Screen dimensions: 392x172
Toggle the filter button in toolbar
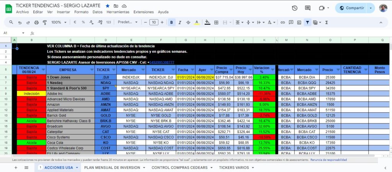pyautogui.click(x=307, y=23)
